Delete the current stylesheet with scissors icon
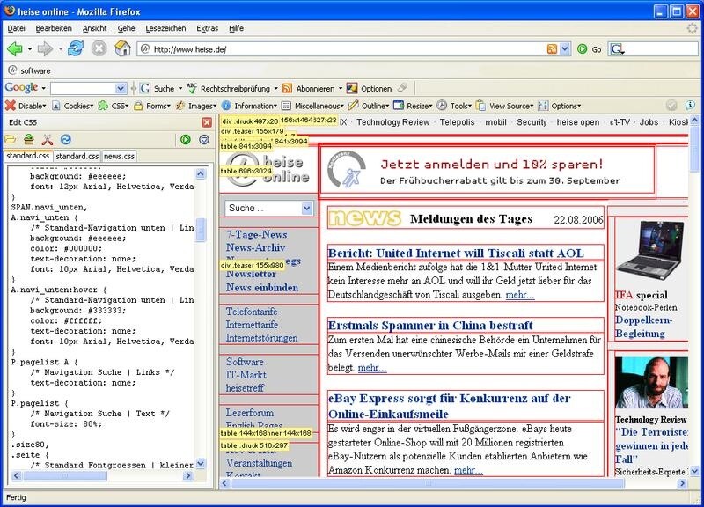Screen dimensions: 704x507 (48, 138)
